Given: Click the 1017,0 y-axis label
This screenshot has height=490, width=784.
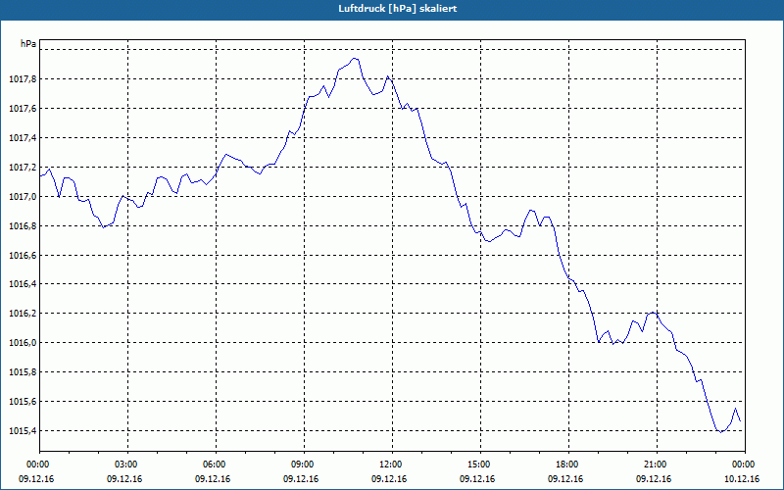Looking at the screenshot, I should point(23,197).
